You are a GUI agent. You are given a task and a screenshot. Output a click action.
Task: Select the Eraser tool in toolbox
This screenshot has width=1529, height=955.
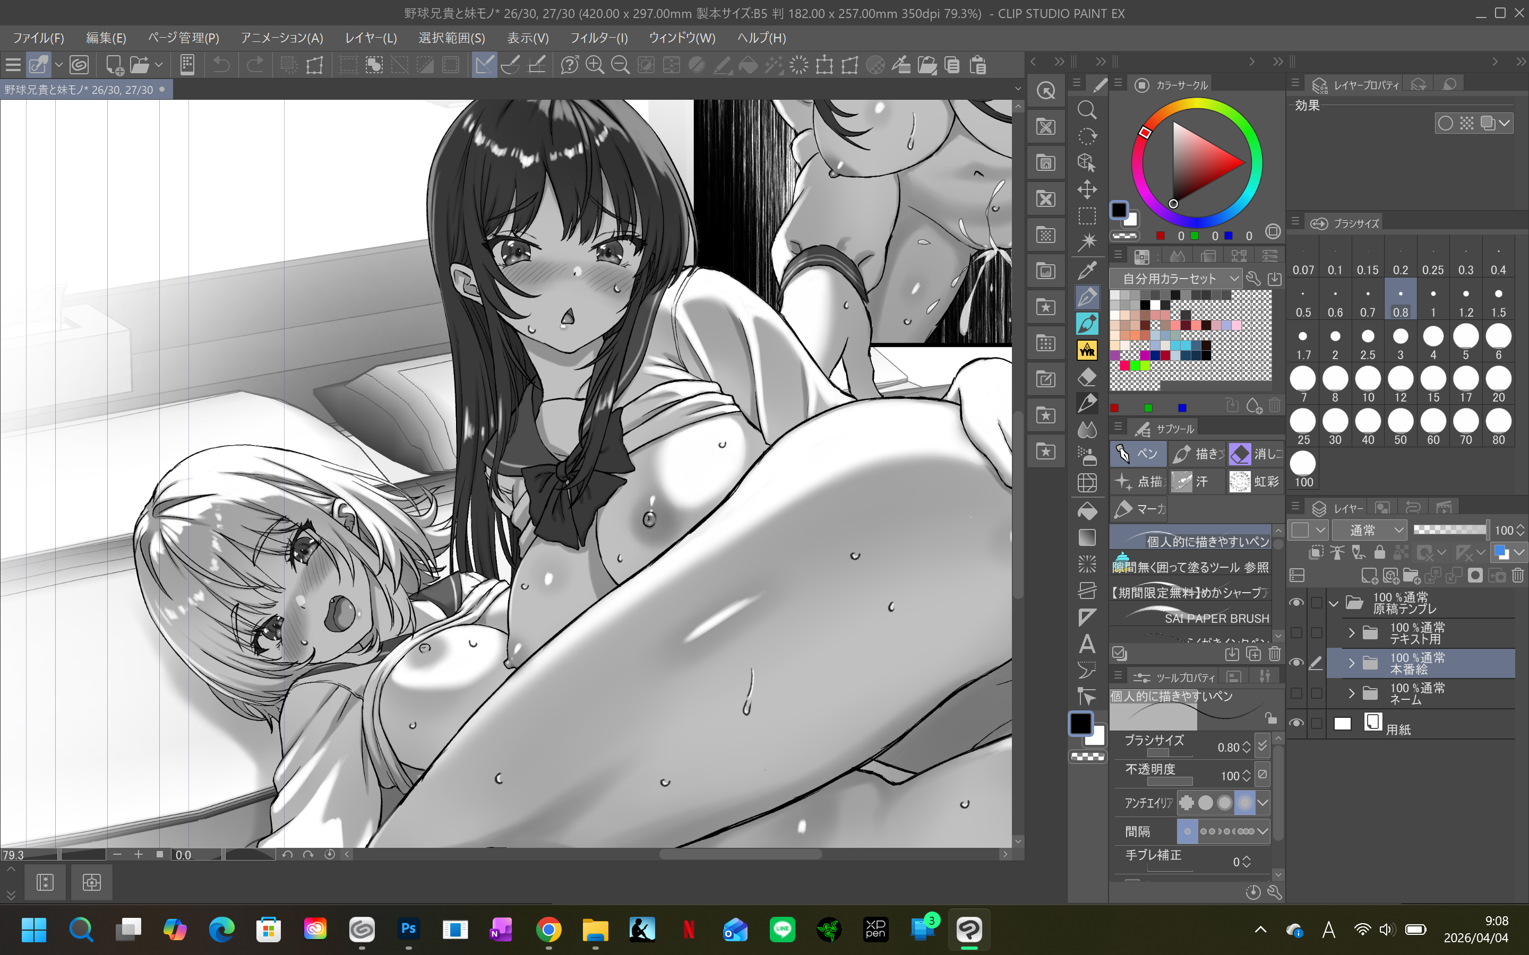[x=1087, y=377]
